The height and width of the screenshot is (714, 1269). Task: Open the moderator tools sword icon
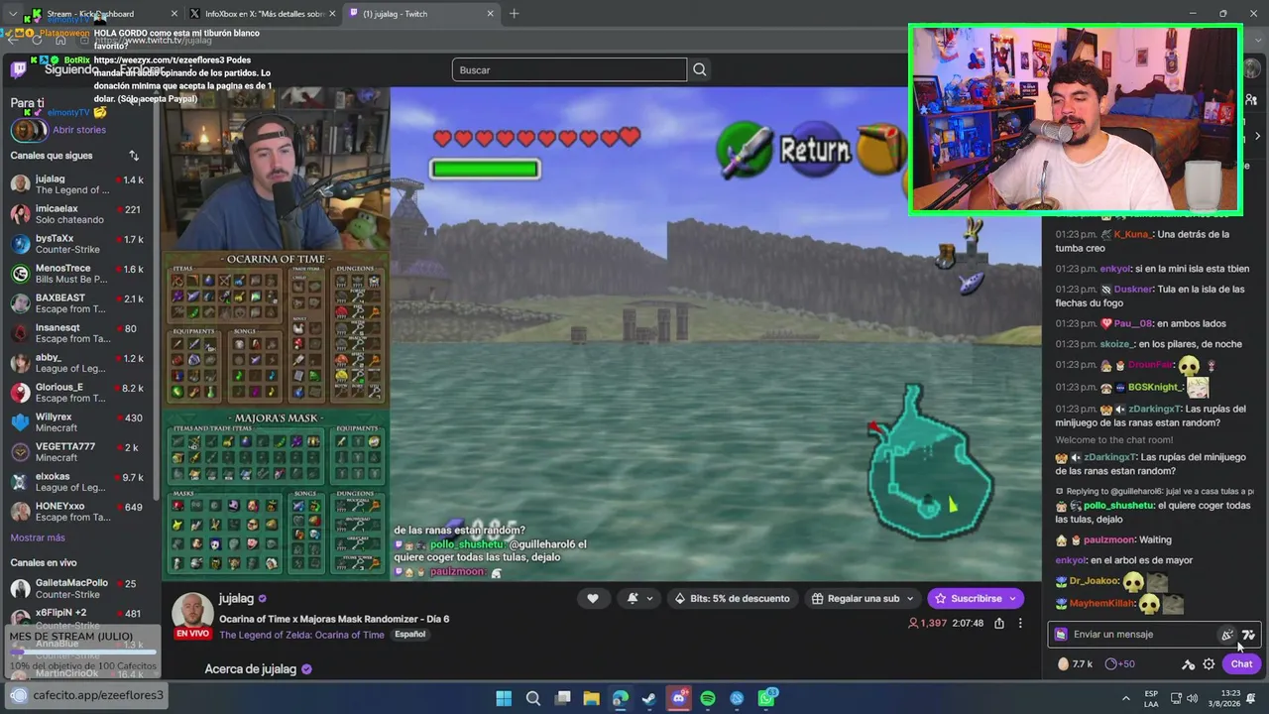(x=1188, y=664)
